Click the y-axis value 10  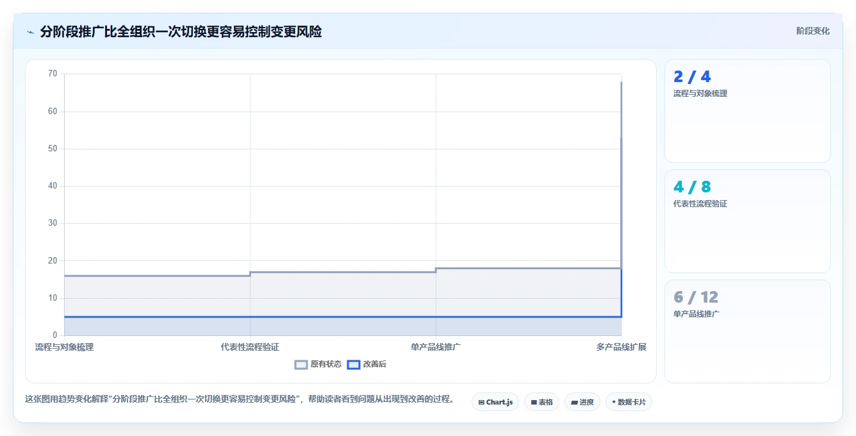tap(53, 298)
